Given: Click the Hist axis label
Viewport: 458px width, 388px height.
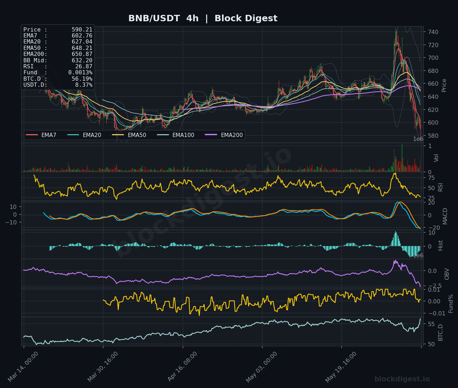Looking at the screenshot, I should pos(441,245).
